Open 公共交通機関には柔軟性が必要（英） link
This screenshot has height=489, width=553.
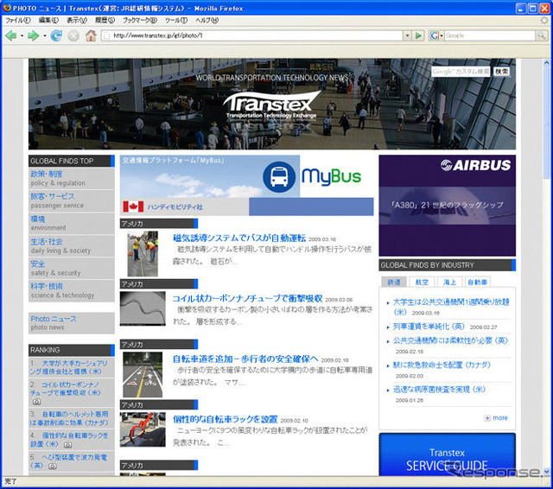coord(450,340)
